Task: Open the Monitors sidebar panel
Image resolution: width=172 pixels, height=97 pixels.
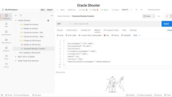Action: point(6,49)
